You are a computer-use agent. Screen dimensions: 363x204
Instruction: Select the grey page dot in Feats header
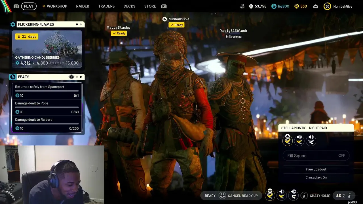[x=77, y=77]
